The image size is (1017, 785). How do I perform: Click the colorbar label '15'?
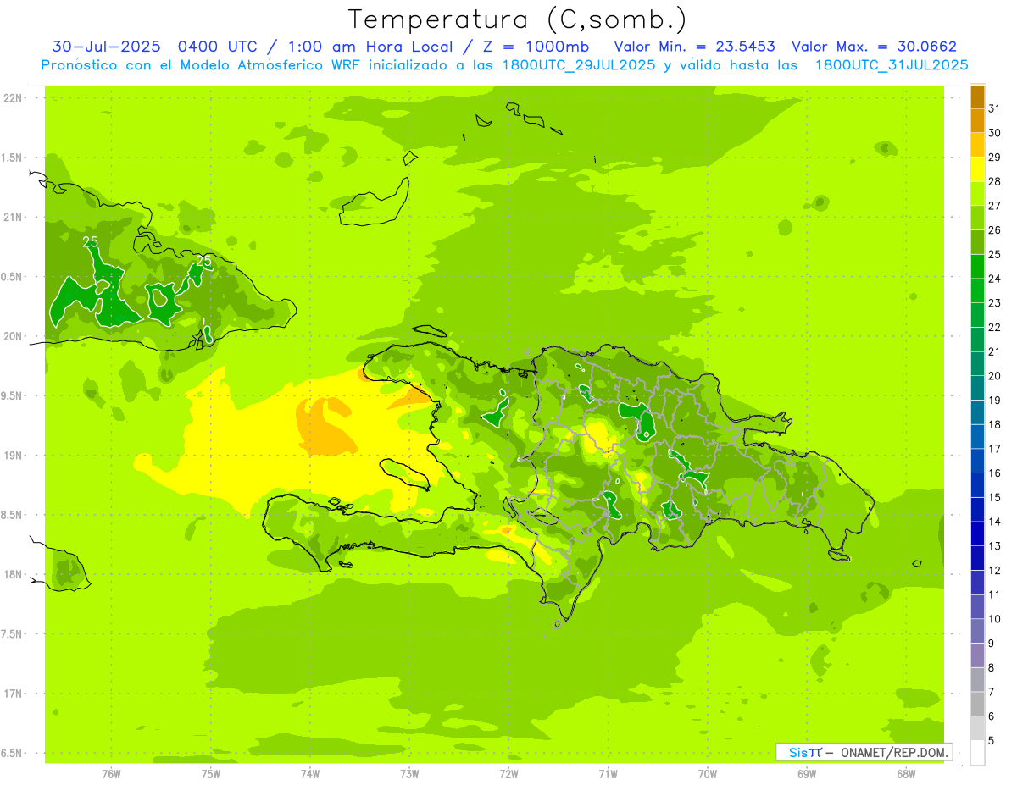point(995,497)
